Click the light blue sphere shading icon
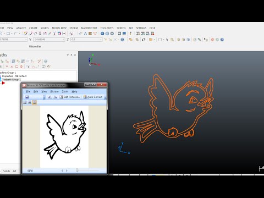This screenshot has width=264, height=198. pos(107,34)
